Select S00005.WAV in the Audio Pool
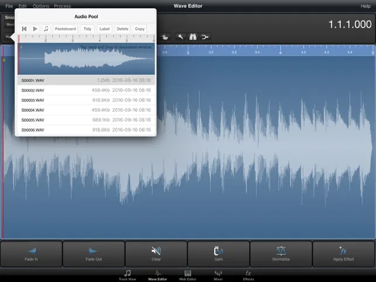Screen dimensions: 376x282 [86, 120]
